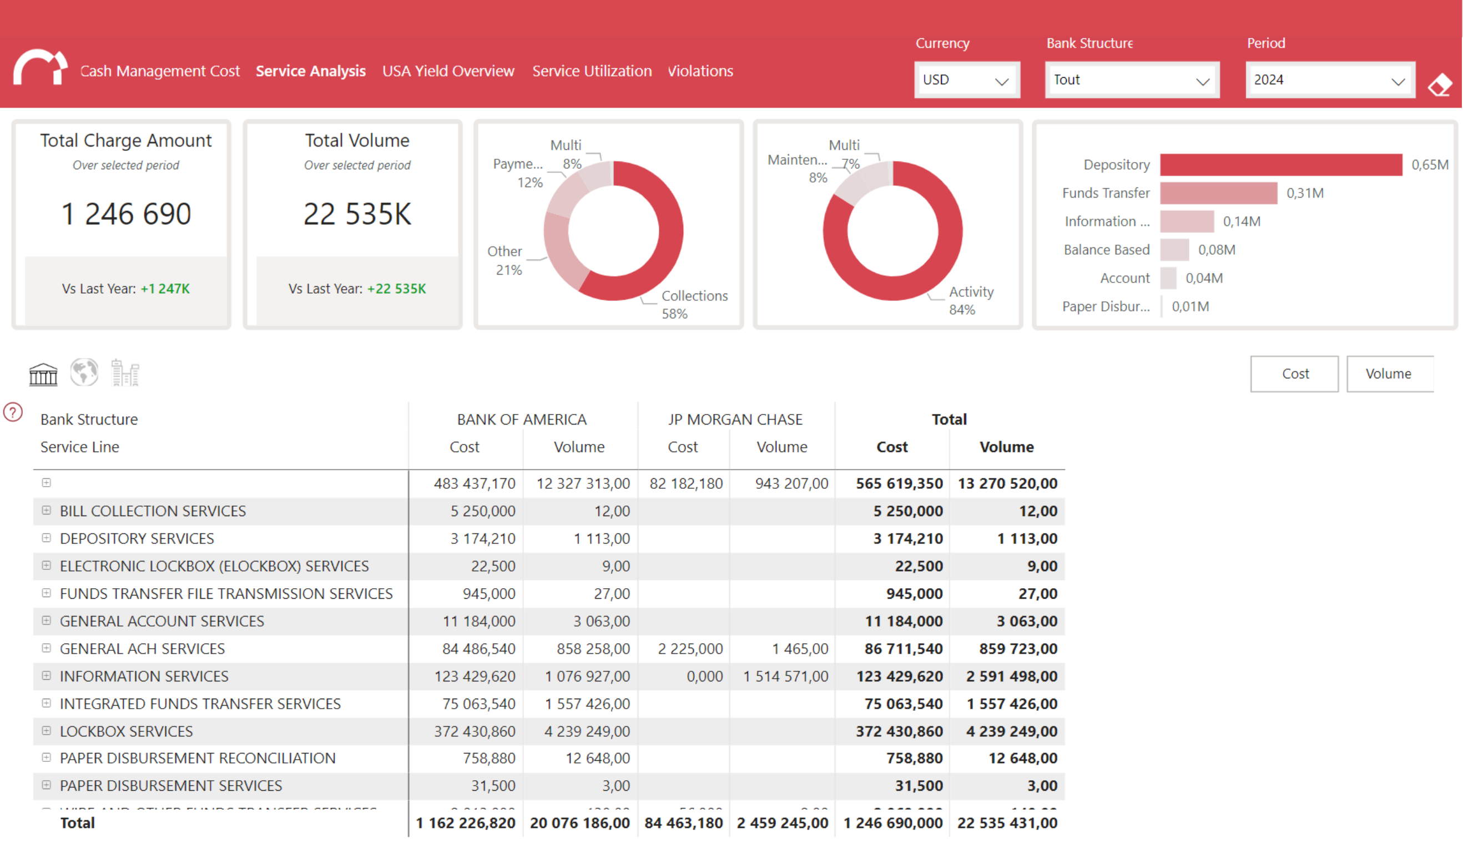Expand the BILL COLLECTION SERVICES row
Viewport: 1463px width, 849px height.
47,510
